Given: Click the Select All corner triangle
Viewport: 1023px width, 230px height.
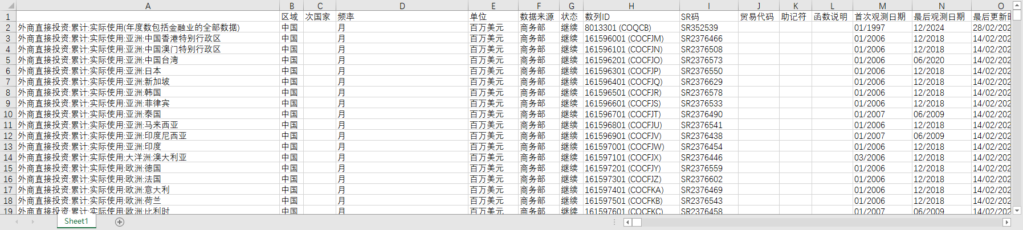Looking at the screenshot, I should click(8, 6).
